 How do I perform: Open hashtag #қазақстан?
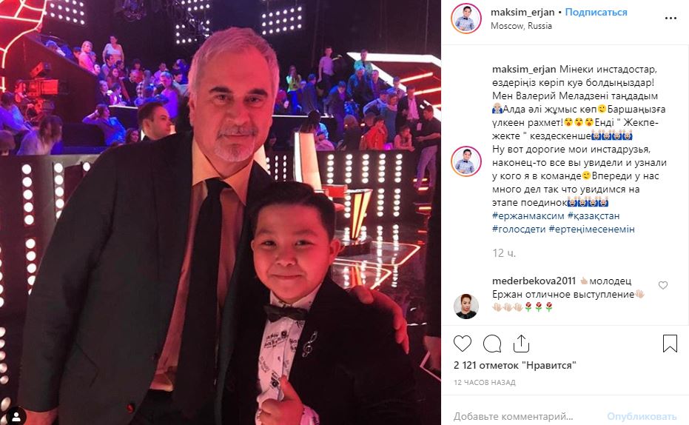pos(594,215)
